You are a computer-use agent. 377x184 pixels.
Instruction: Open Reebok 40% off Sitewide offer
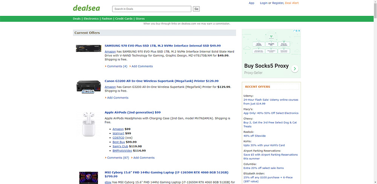coord(254,136)
